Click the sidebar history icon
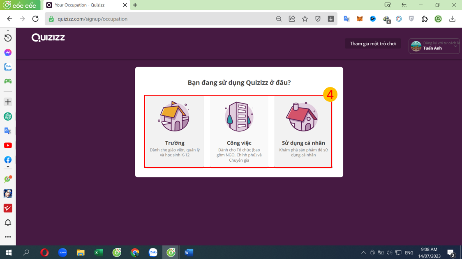The image size is (462, 259). [8, 38]
